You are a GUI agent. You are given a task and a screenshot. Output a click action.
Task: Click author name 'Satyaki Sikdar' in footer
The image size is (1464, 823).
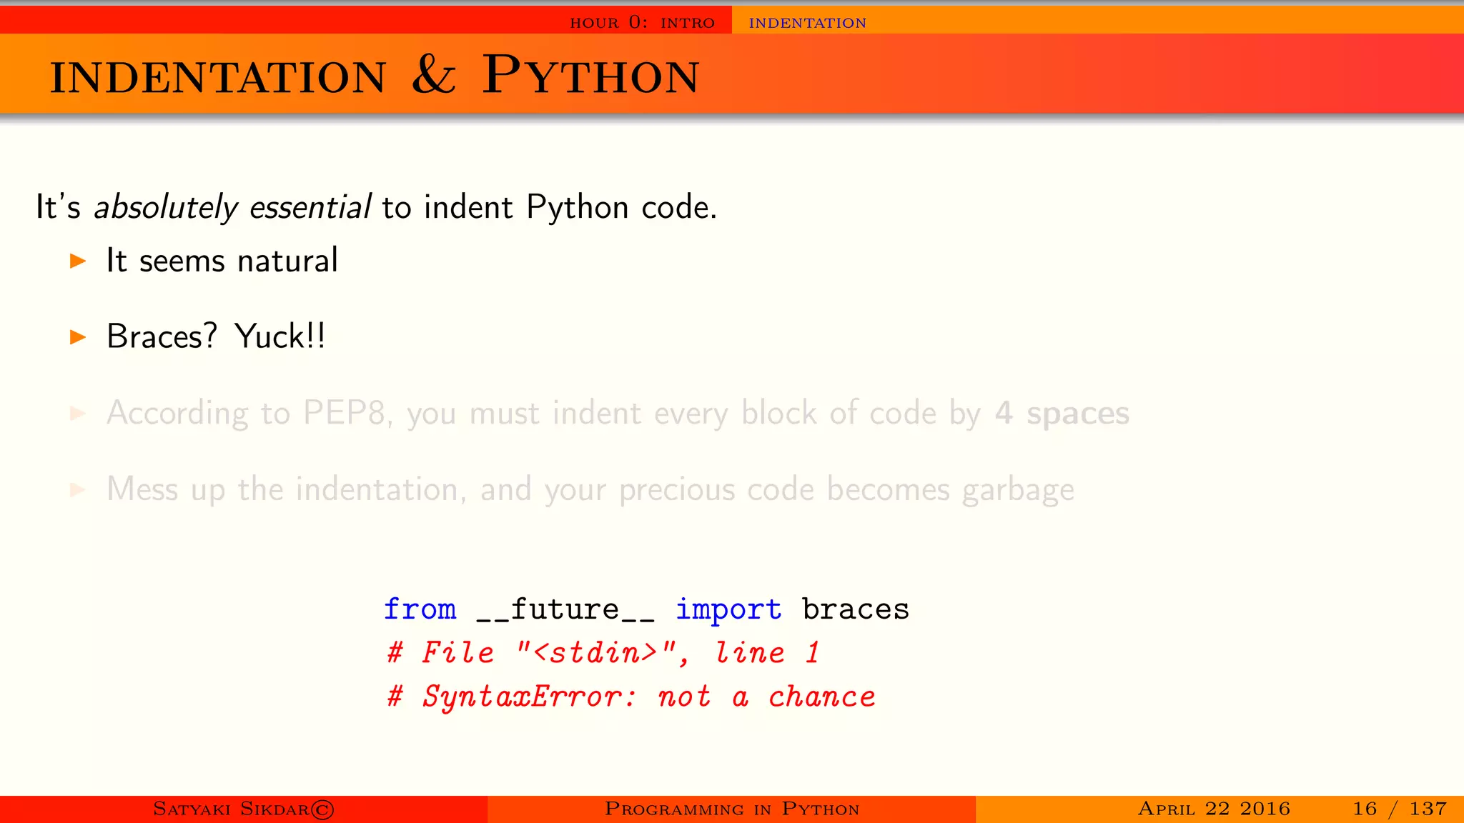pyautogui.click(x=231, y=809)
